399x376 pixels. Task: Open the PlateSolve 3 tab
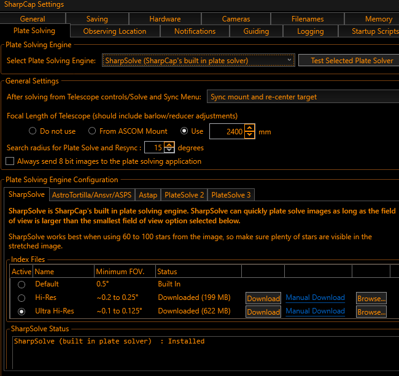click(231, 194)
